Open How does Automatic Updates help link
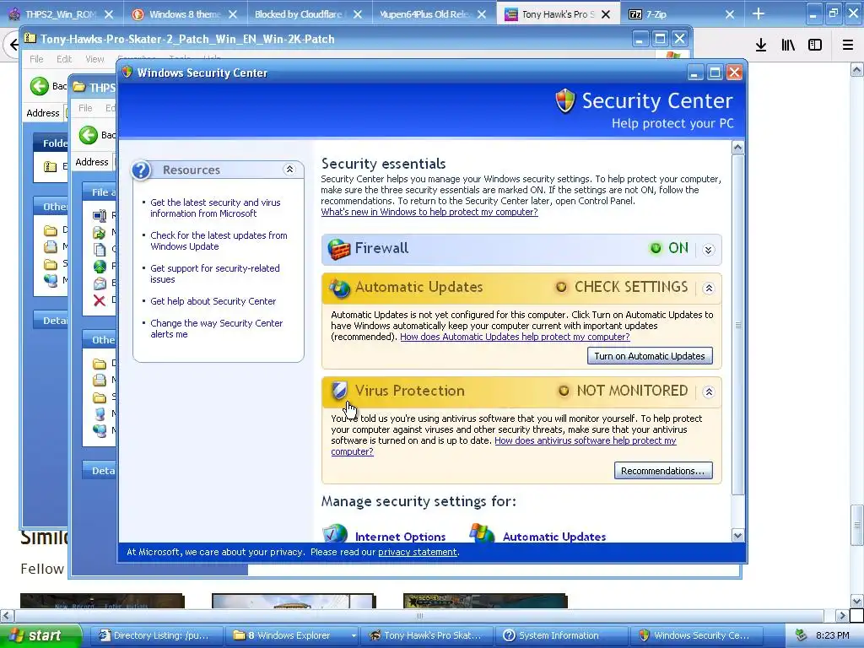Viewport: 864px width, 648px height. point(515,337)
